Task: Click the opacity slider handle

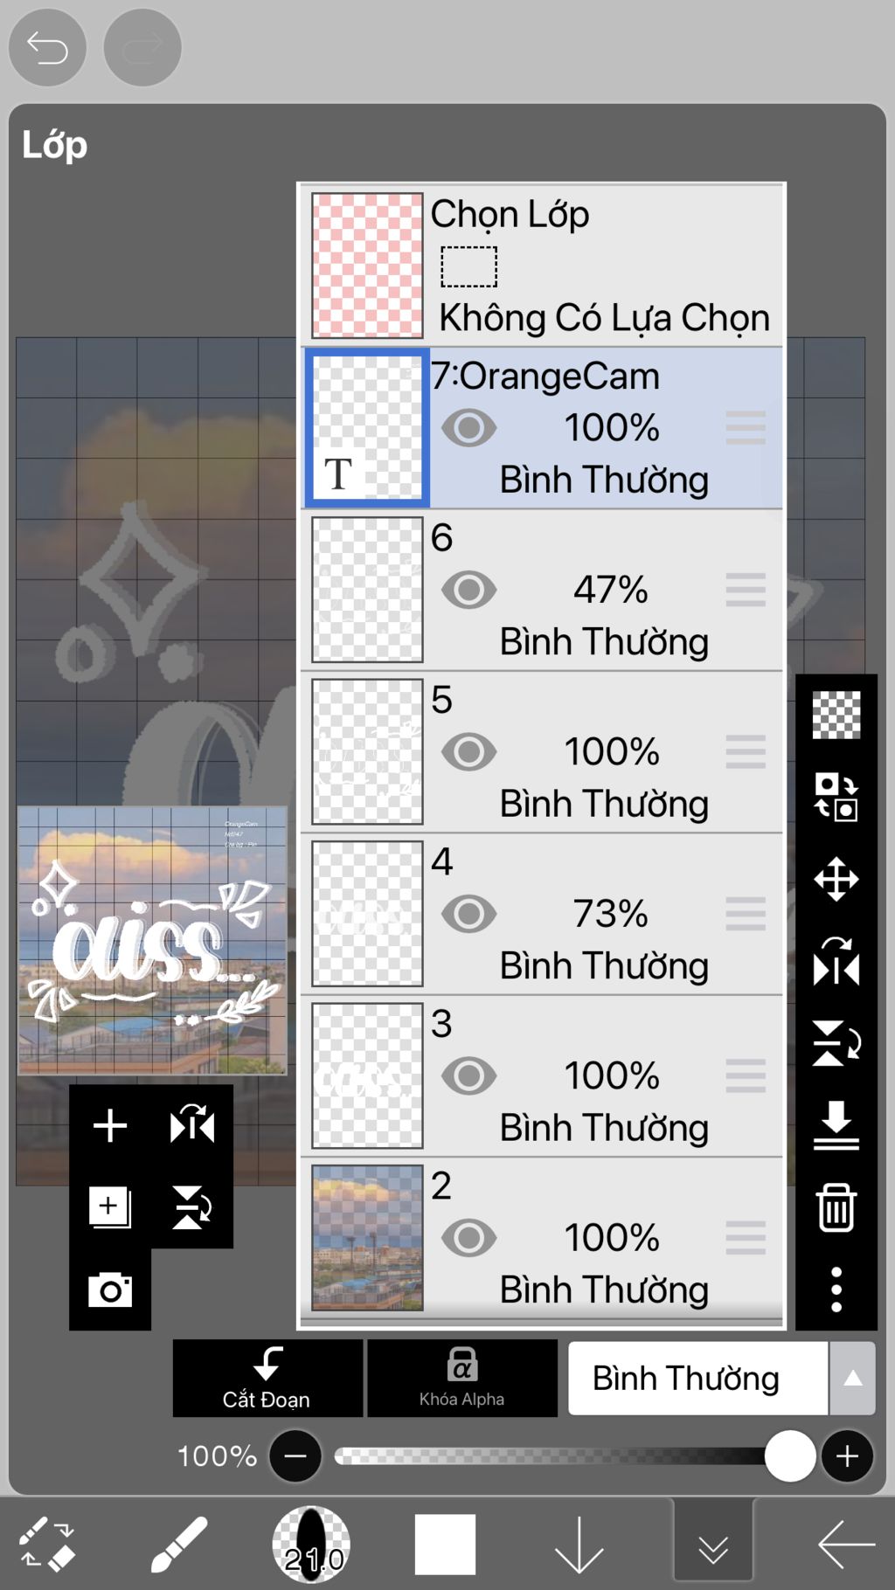Action: (790, 1456)
